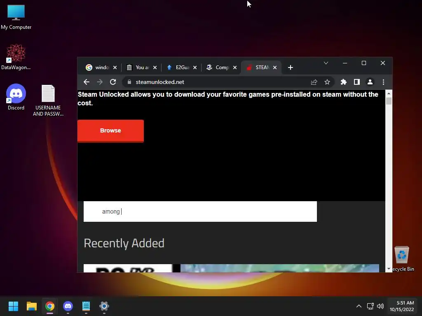This screenshot has width=422, height=316.
Task: Go back with the browser back arrow
Action: click(87, 82)
